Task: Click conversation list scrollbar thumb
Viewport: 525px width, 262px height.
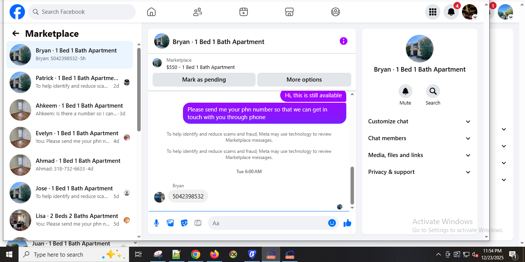Action: tap(139, 89)
